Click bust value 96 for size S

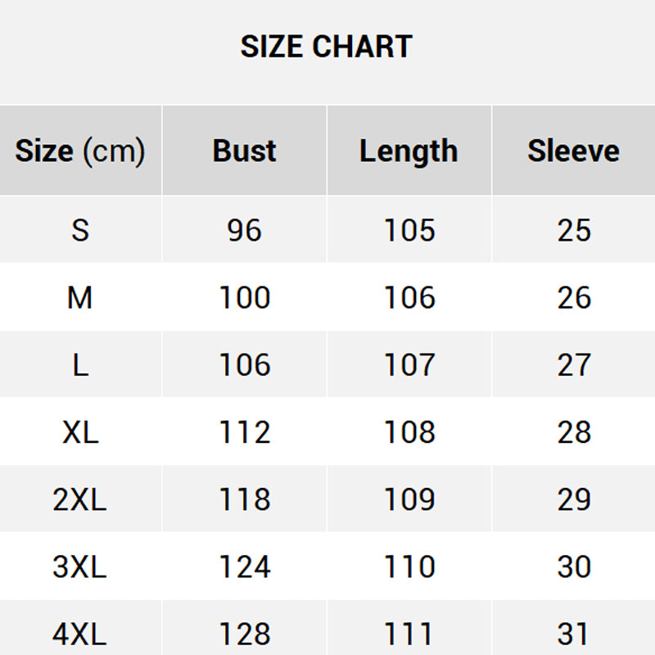point(244,230)
